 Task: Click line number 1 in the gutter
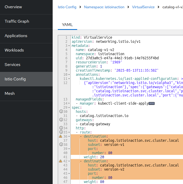66,38
